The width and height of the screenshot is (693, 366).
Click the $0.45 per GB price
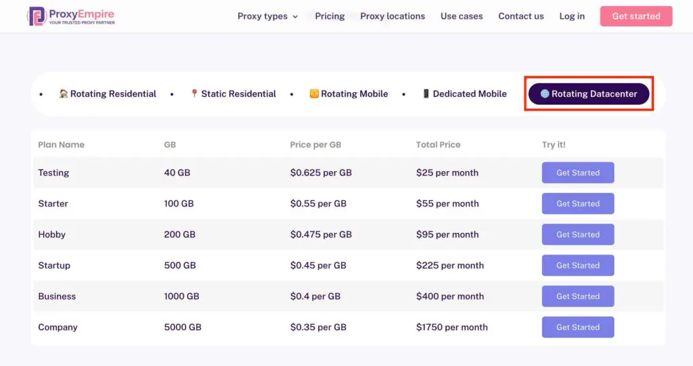(318, 266)
